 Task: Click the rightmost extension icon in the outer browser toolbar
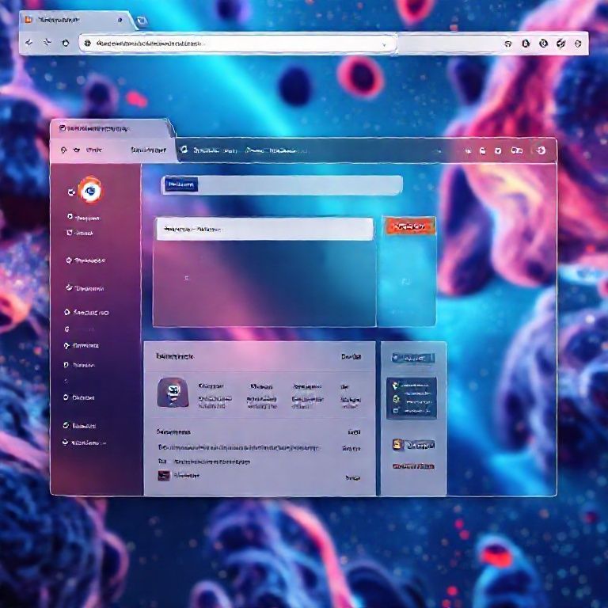click(x=578, y=44)
